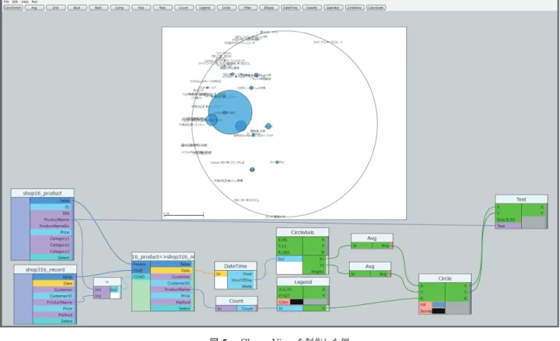The height and width of the screenshot is (341, 560).
Task: Click the CircleAxis toolbar button
Action: pyautogui.click(x=354, y=8)
